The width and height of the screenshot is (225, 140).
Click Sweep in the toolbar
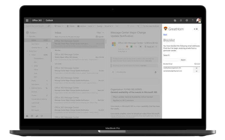pyautogui.click(x=100, y=26)
